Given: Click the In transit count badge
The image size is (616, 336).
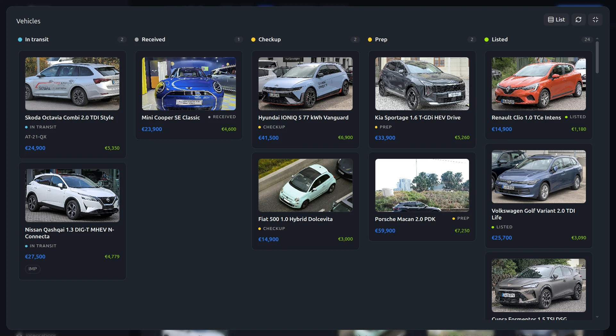Looking at the screenshot, I should (x=122, y=39).
